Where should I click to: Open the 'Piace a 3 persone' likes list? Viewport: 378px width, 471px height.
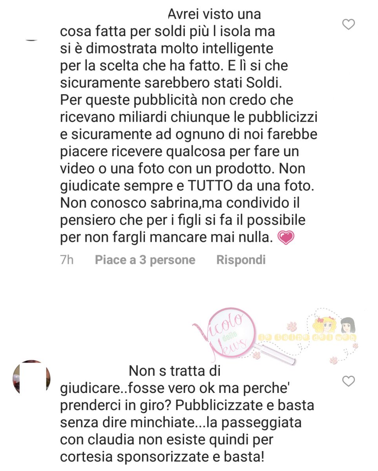pos(145,260)
